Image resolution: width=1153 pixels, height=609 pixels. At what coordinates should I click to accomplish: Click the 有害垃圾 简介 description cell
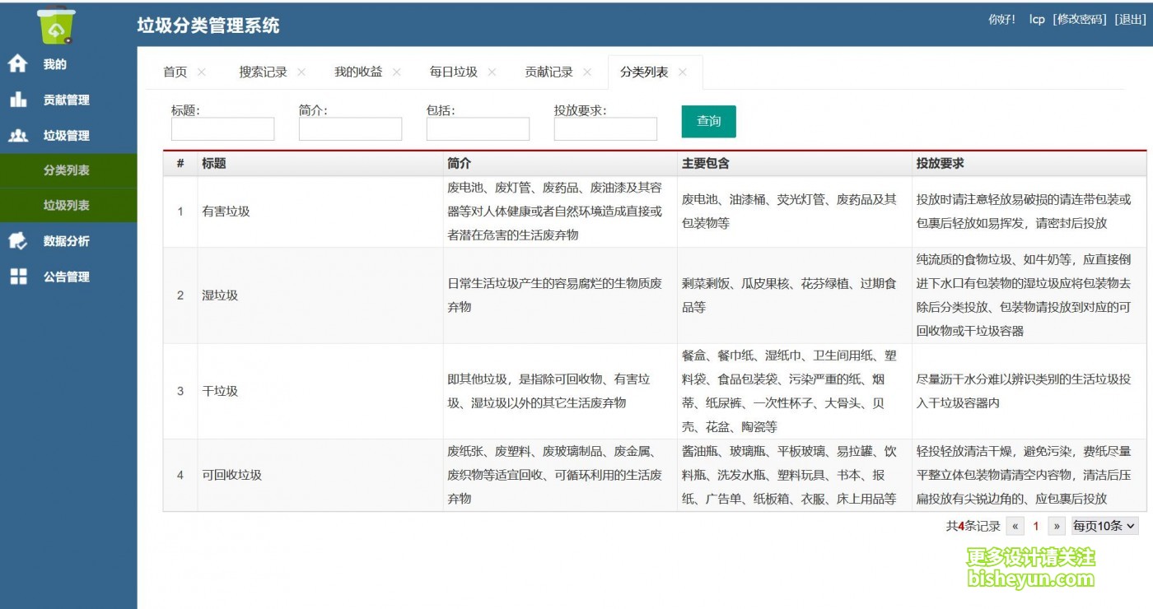point(560,212)
